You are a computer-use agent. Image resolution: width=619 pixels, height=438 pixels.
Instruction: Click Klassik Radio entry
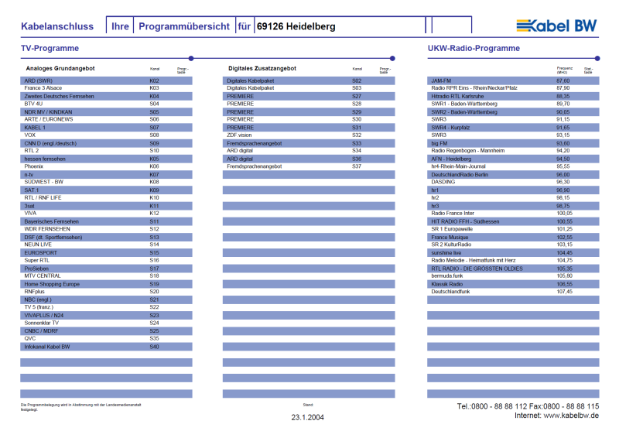(513, 284)
